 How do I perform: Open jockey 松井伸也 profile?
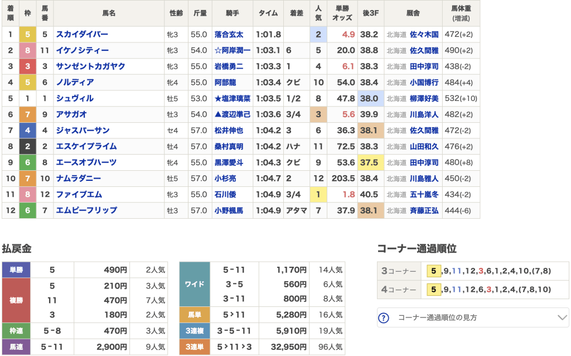229,131
